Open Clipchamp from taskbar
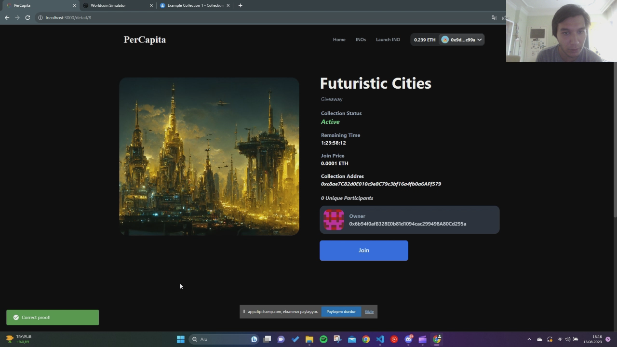Image resolution: width=617 pixels, height=347 pixels. (x=422, y=339)
